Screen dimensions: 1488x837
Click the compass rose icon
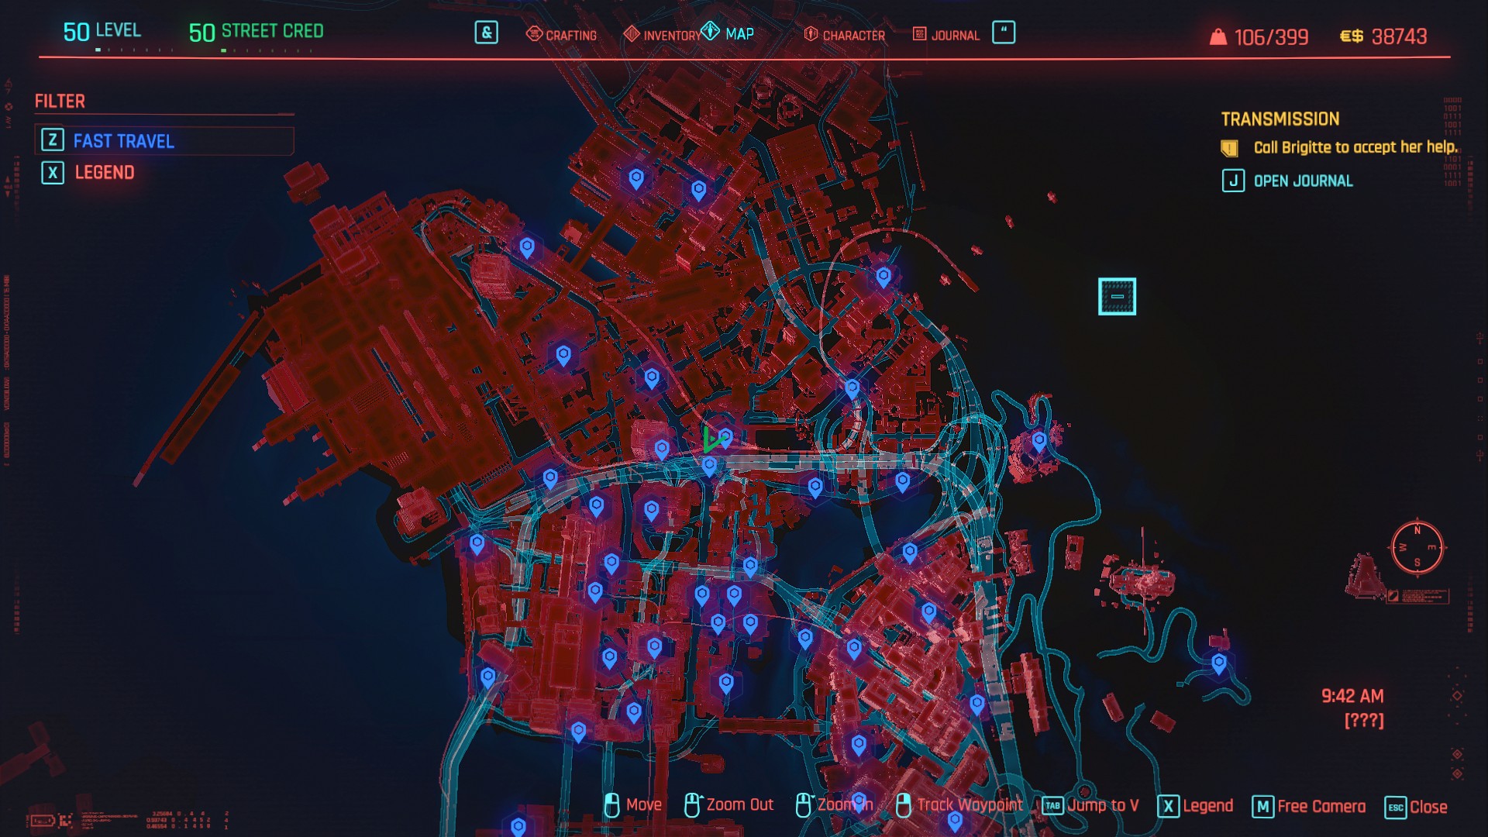click(1417, 547)
